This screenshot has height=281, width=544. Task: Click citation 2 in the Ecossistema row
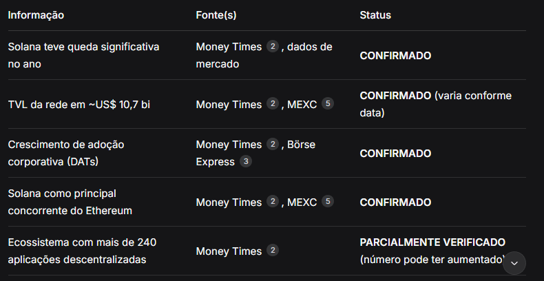pos(273,251)
